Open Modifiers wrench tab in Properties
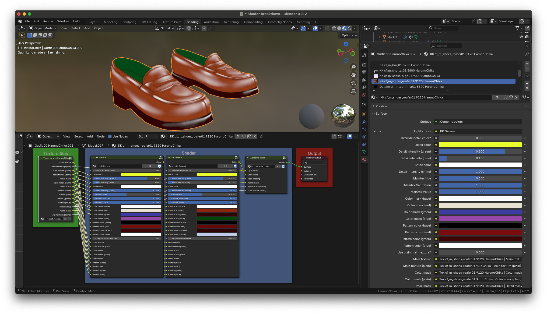Viewport: 547px width, 314px height. coord(364,122)
